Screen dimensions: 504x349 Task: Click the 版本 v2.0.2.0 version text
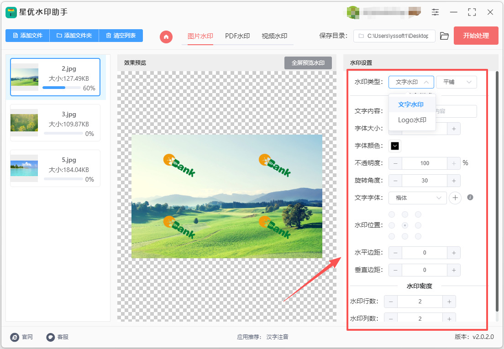coord(474,337)
